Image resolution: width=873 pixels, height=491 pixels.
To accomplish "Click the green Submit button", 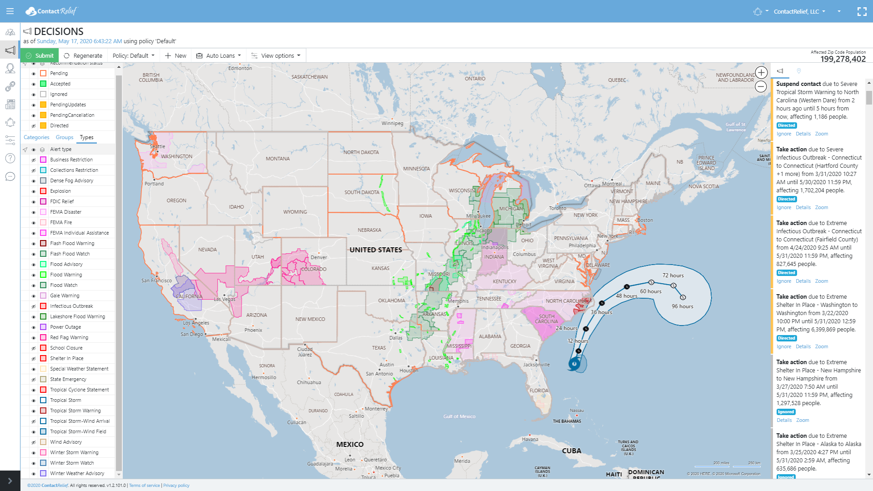I will (x=40, y=55).
